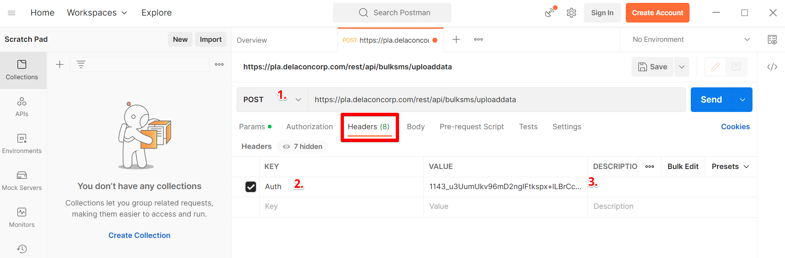Open the request Settings tab
Viewport: 785px width, 258px height.
pyautogui.click(x=567, y=127)
